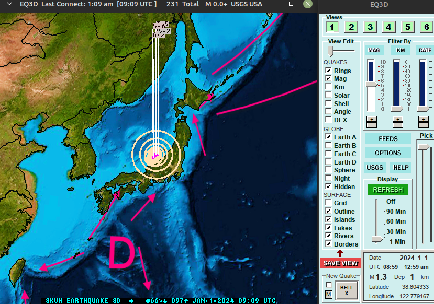Uncheck the Islands checkbox
The image size is (434, 304).
tap(328, 219)
